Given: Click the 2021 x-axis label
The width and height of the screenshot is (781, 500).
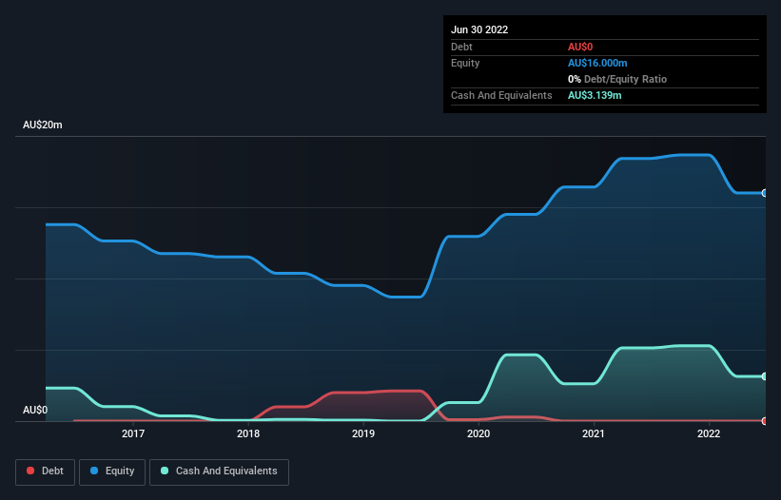Looking at the screenshot, I should (594, 433).
